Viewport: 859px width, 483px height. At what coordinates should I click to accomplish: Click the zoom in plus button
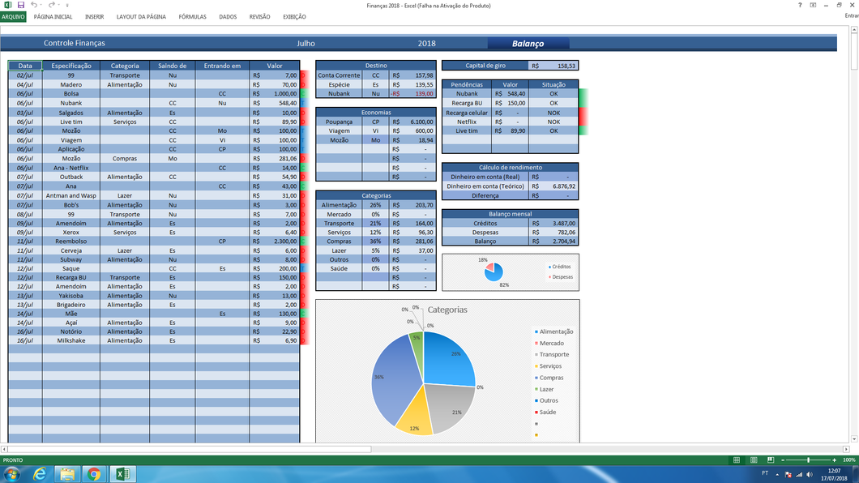(835, 459)
